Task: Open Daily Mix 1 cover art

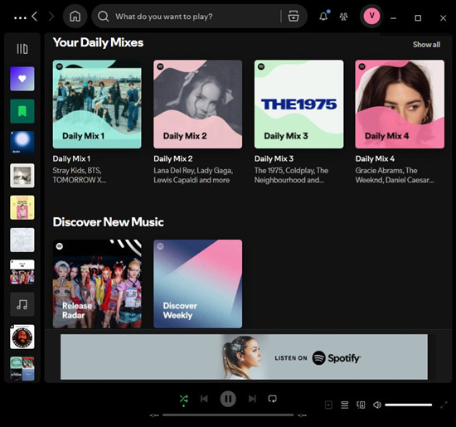Action: coord(97,104)
